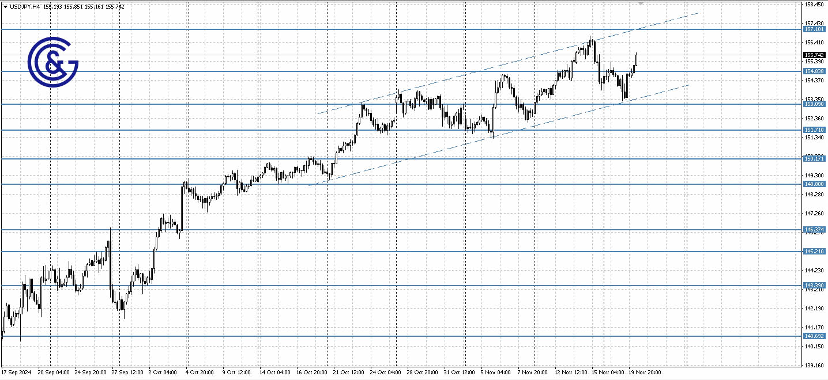Screen dimensions: 828x380
Task: Click the 143.390 support level label
Action: pos(814,285)
